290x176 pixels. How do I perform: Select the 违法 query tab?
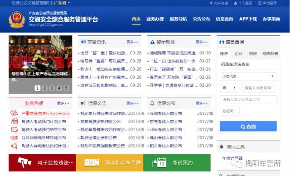tap(224, 53)
